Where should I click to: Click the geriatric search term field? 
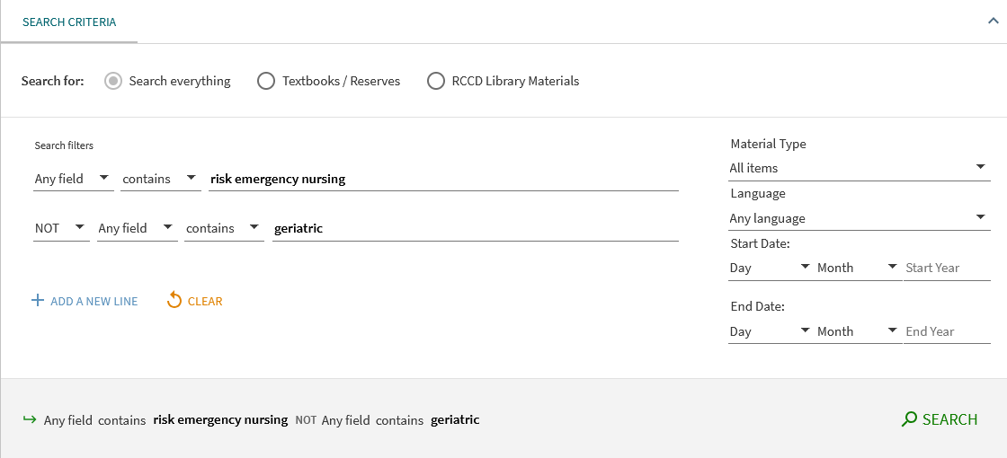[x=475, y=228]
